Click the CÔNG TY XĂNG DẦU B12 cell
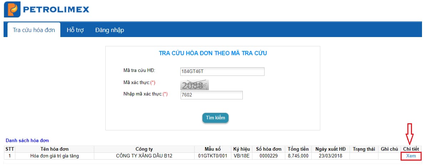Screen dimensions: 427x166 (144, 156)
